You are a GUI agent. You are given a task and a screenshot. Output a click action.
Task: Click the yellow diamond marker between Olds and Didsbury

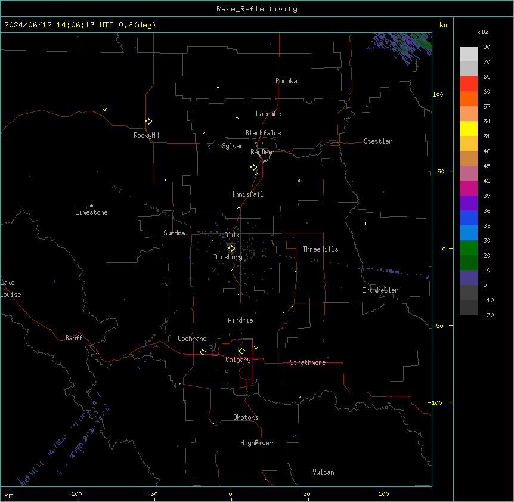tap(231, 248)
